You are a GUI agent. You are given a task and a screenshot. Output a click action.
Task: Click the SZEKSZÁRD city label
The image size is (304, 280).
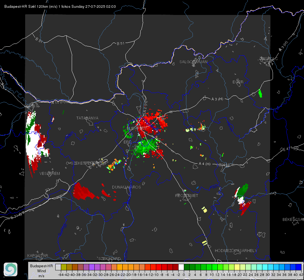tap(110, 259)
